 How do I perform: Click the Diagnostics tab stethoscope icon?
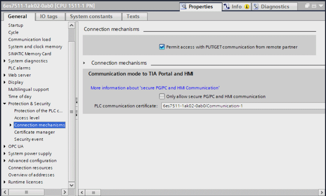tap(256, 6)
